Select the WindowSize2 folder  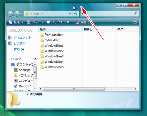click(x=54, y=51)
